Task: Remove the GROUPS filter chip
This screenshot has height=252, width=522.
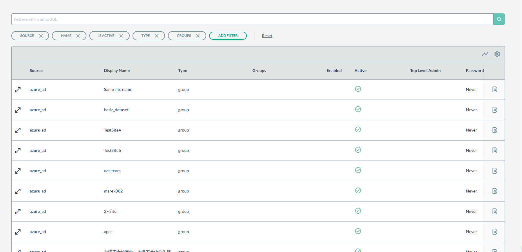Action: click(x=198, y=36)
